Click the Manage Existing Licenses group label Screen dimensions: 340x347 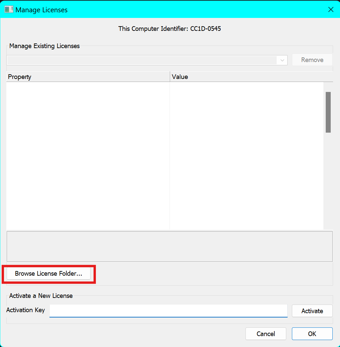[x=44, y=46]
